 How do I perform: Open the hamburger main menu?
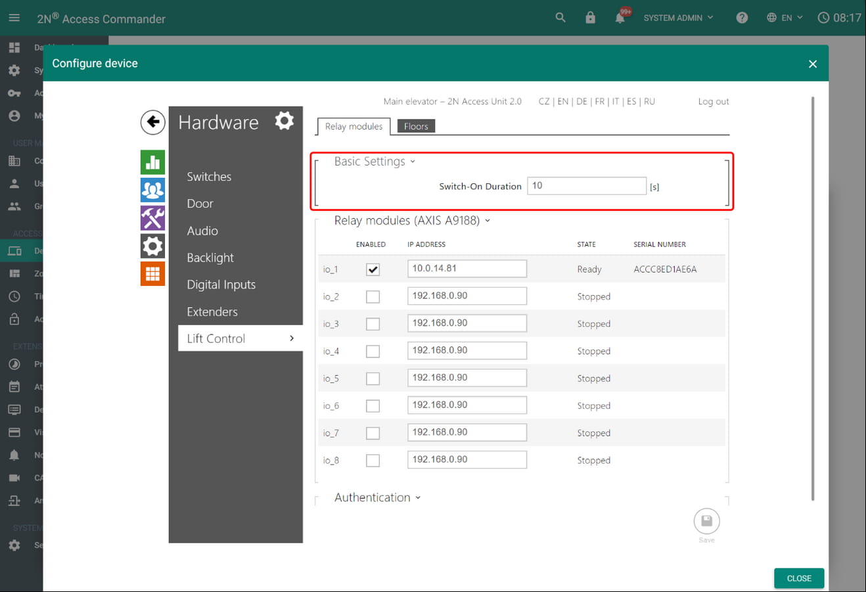point(14,18)
